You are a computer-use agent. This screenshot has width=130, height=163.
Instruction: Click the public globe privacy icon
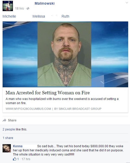28,9
